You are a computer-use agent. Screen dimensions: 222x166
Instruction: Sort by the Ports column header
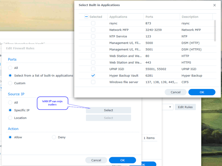pos(162,17)
